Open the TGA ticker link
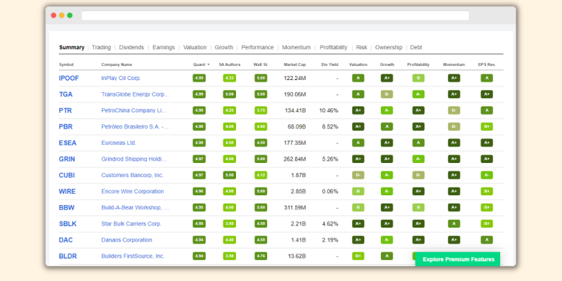 point(65,94)
